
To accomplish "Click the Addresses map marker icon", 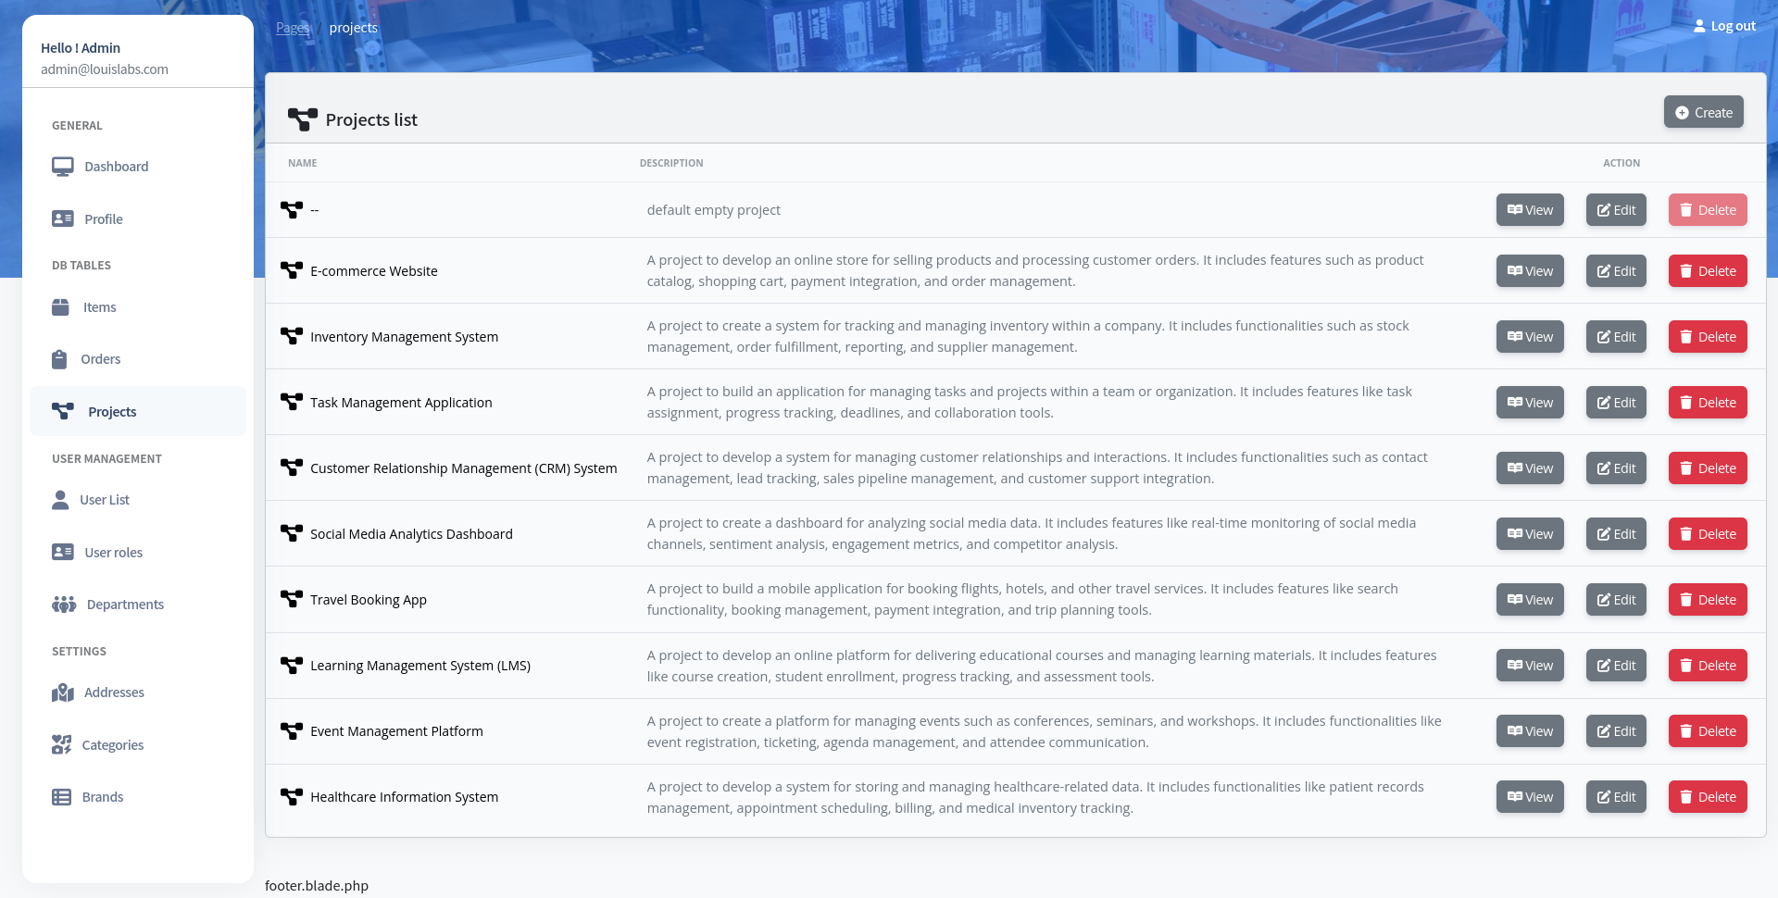I will point(63,692).
